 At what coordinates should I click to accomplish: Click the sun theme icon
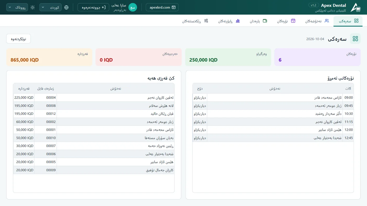[33, 7]
